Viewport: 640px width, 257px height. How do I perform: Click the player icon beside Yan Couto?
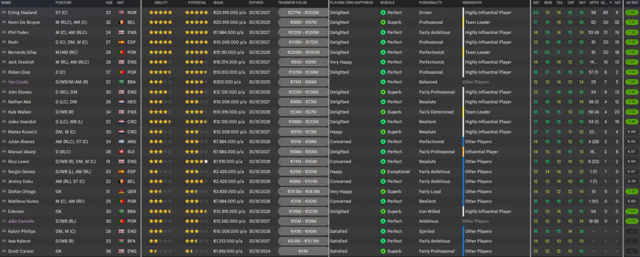[x=4, y=82]
